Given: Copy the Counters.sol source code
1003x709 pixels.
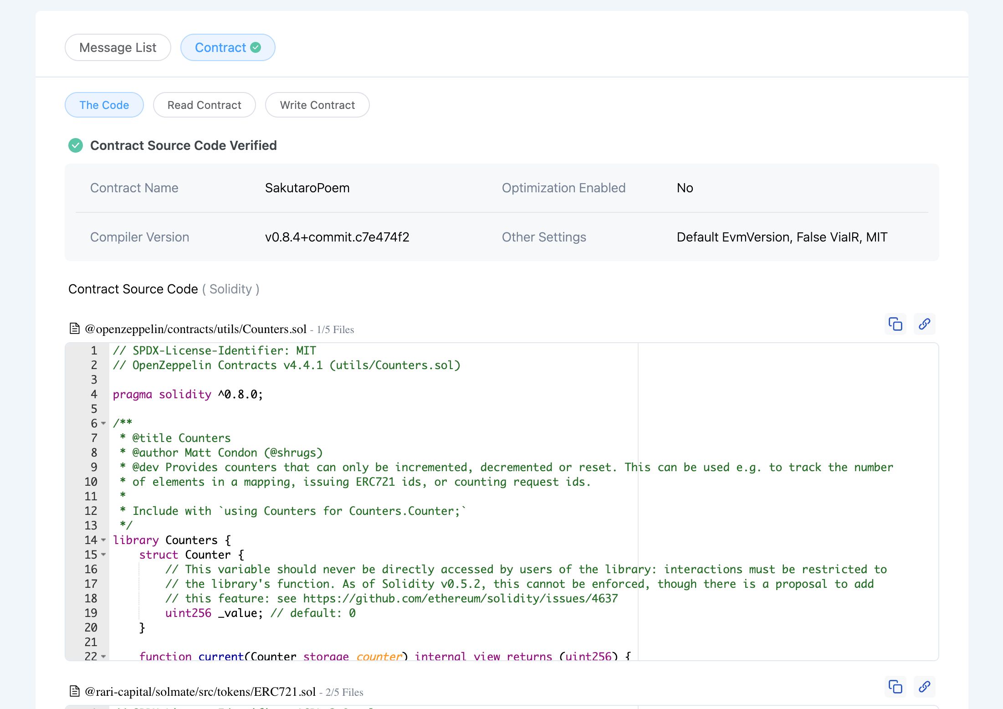Looking at the screenshot, I should [895, 324].
